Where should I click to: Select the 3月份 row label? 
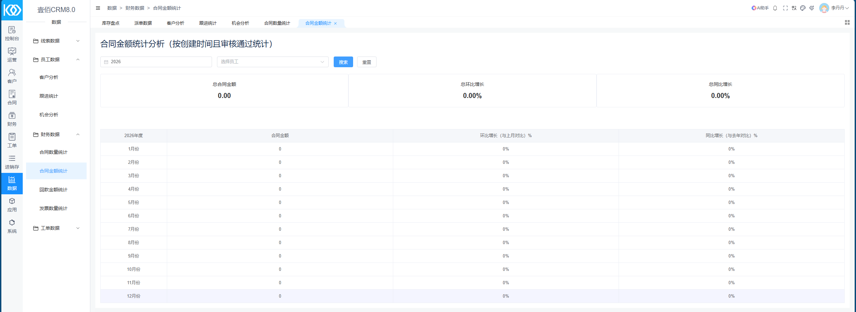click(x=133, y=176)
